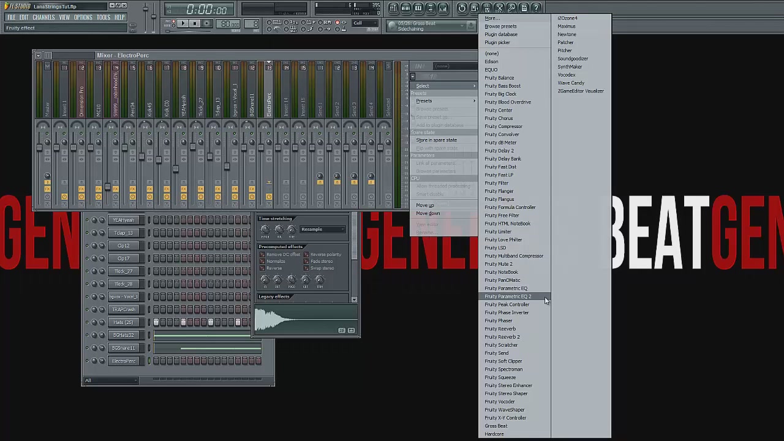Click the folder icon on waveform preview

[351, 330]
